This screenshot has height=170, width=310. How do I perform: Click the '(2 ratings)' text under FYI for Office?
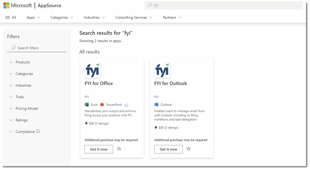(101, 123)
